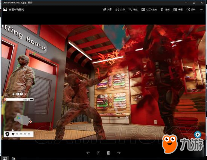Start the 幻灯片放映 slideshow
Image resolution: width=207 pixels, height=160 pixels.
[149, 9]
